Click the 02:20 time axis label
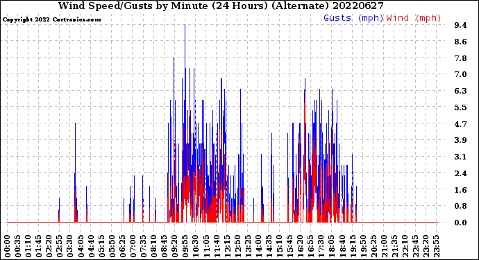This screenshot has height=260, width=479. click(x=49, y=246)
